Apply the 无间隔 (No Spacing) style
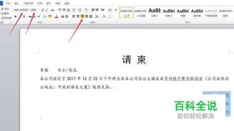Screen dimensions: 234x131 tap(140, 13)
